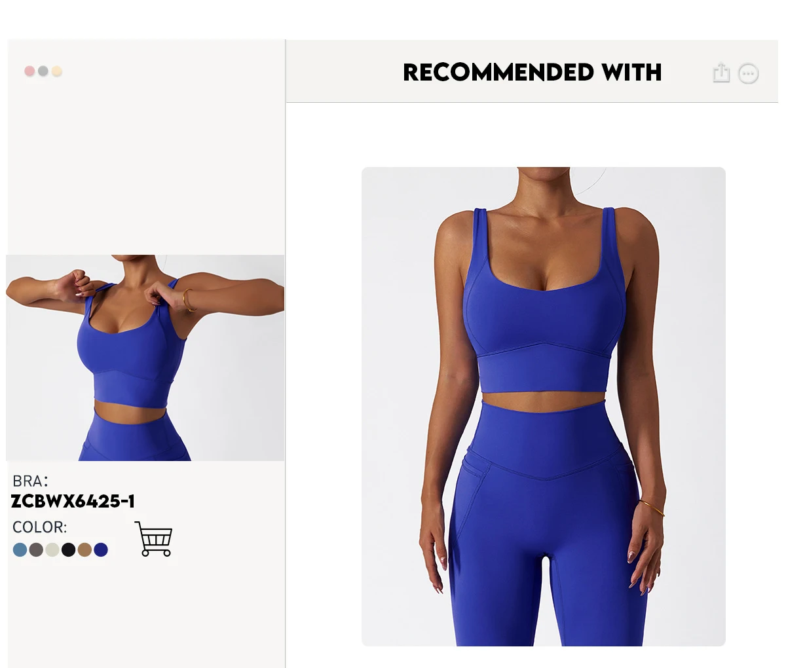Pick the black color swatch
Screen dimensions: 786x668
pyautogui.click(x=68, y=549)
